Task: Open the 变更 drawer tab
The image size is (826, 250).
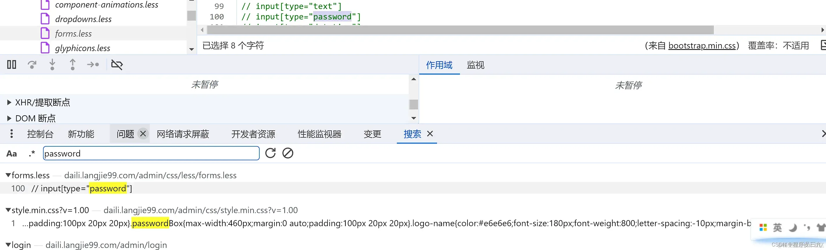Action: [x=372, y=134]
